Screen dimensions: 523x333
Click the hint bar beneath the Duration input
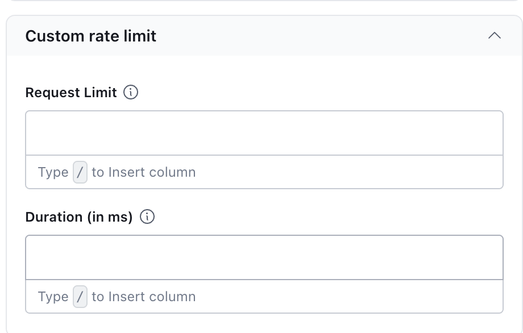coord(341,297)
